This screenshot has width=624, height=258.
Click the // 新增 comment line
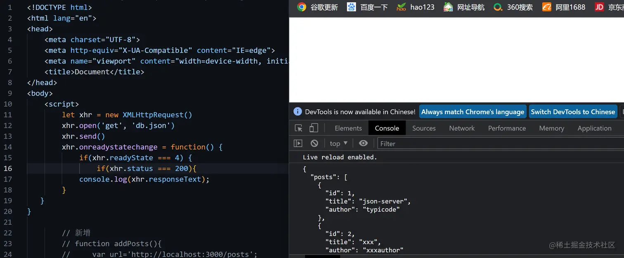point(76,232)
